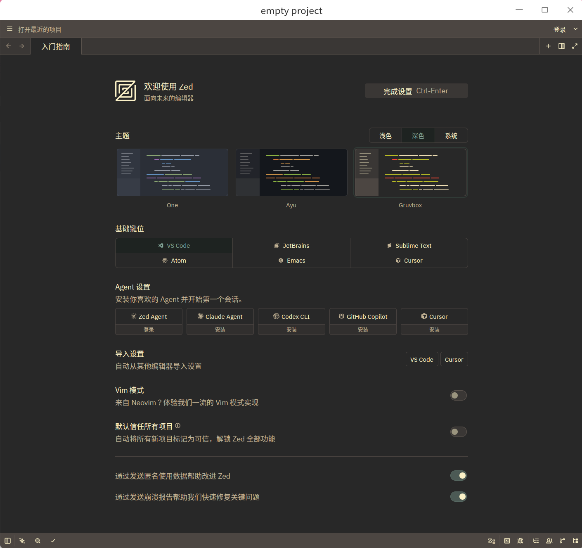Open project search magnifier icon
Screen dimensions: 582x548
tap(38, 541)
